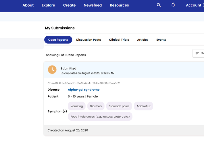This screenshot has width=204, height=143.
Task: Open the About menu
Action: point(28,5)
